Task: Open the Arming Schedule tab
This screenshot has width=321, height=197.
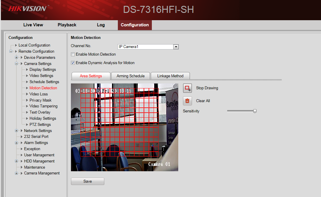Action: (131, 76)
